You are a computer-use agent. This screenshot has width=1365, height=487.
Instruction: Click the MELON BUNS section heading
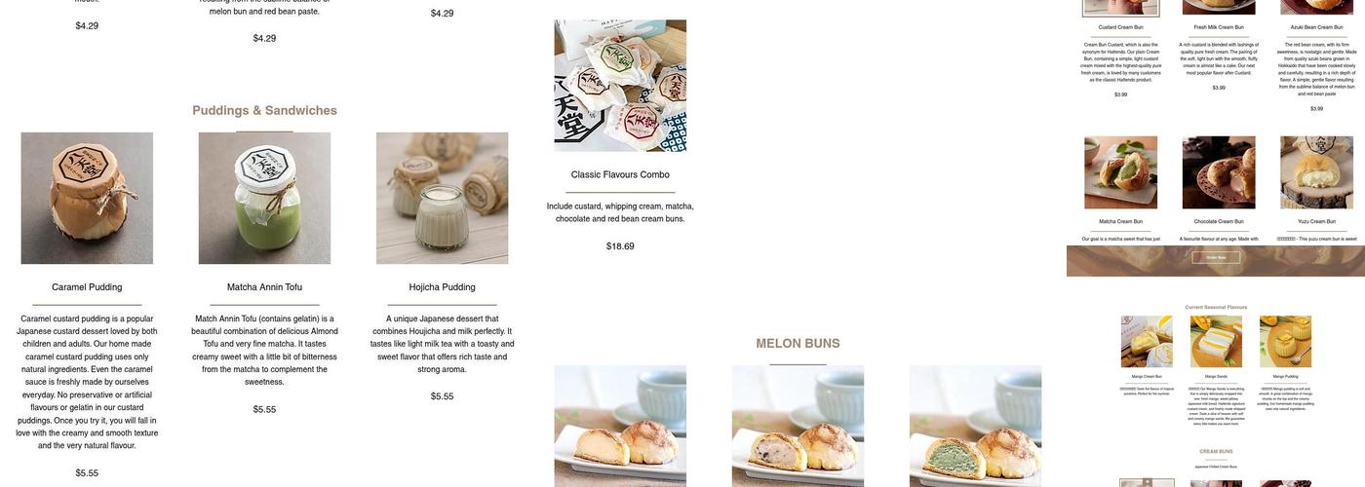(x=798, y=344)
